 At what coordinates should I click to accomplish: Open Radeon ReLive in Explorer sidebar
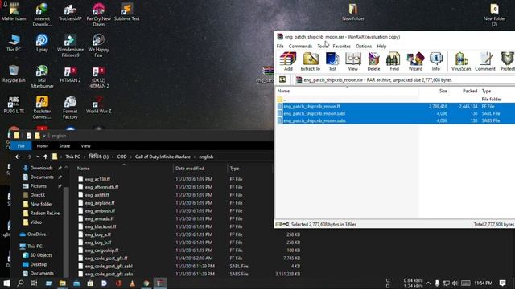point(45,213)
